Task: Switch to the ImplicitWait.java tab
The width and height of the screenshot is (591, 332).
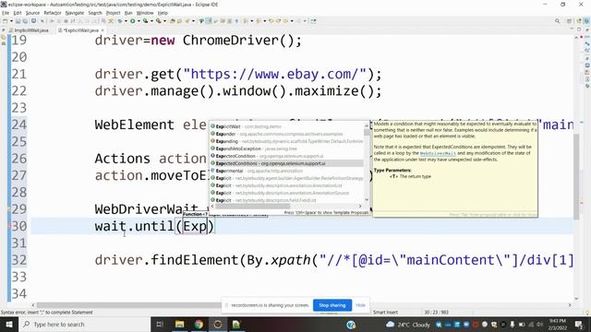Action: [x=29, y=30]
